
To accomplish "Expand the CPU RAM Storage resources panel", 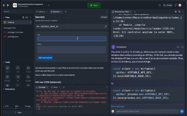I will [x=4, y=107].
